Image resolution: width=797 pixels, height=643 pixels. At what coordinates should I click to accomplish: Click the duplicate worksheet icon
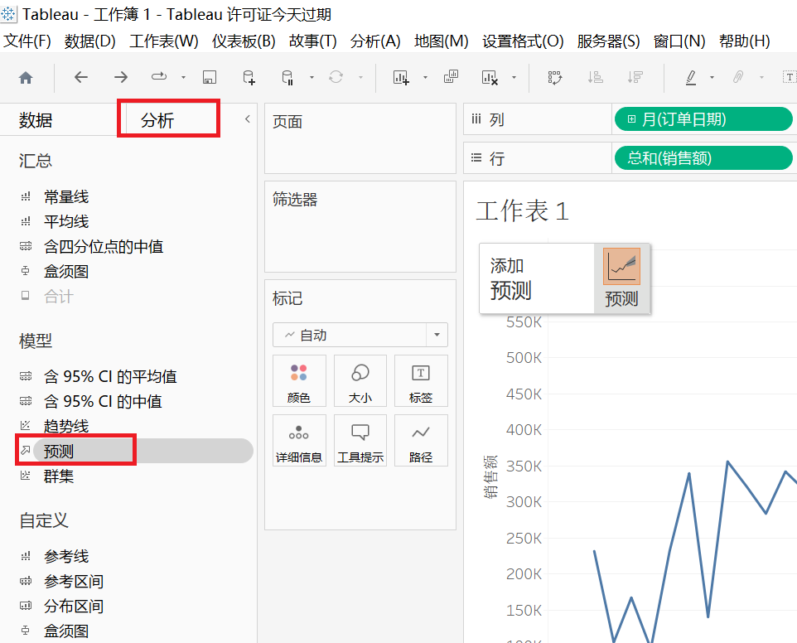pos(451,77)
